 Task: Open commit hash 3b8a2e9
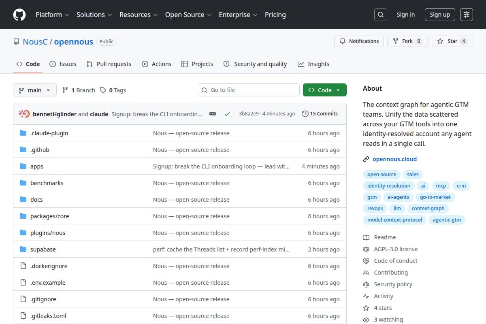click(249, 114)
